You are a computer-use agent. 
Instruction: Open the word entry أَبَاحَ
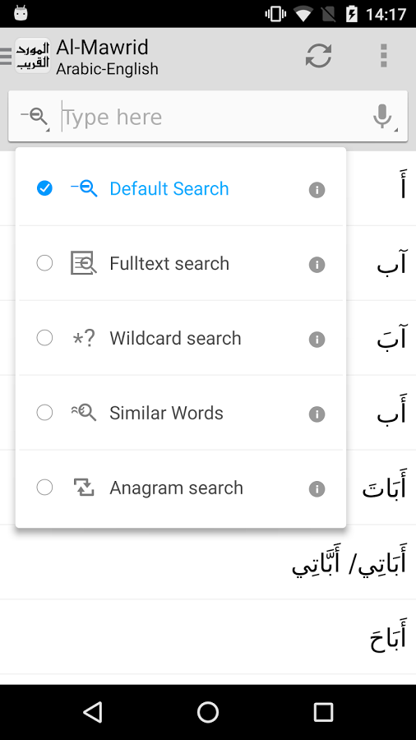click(388, 637)
